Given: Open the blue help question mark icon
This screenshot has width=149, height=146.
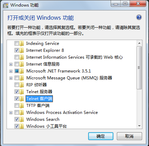Looking at the screenshot, I should [139, 17].
